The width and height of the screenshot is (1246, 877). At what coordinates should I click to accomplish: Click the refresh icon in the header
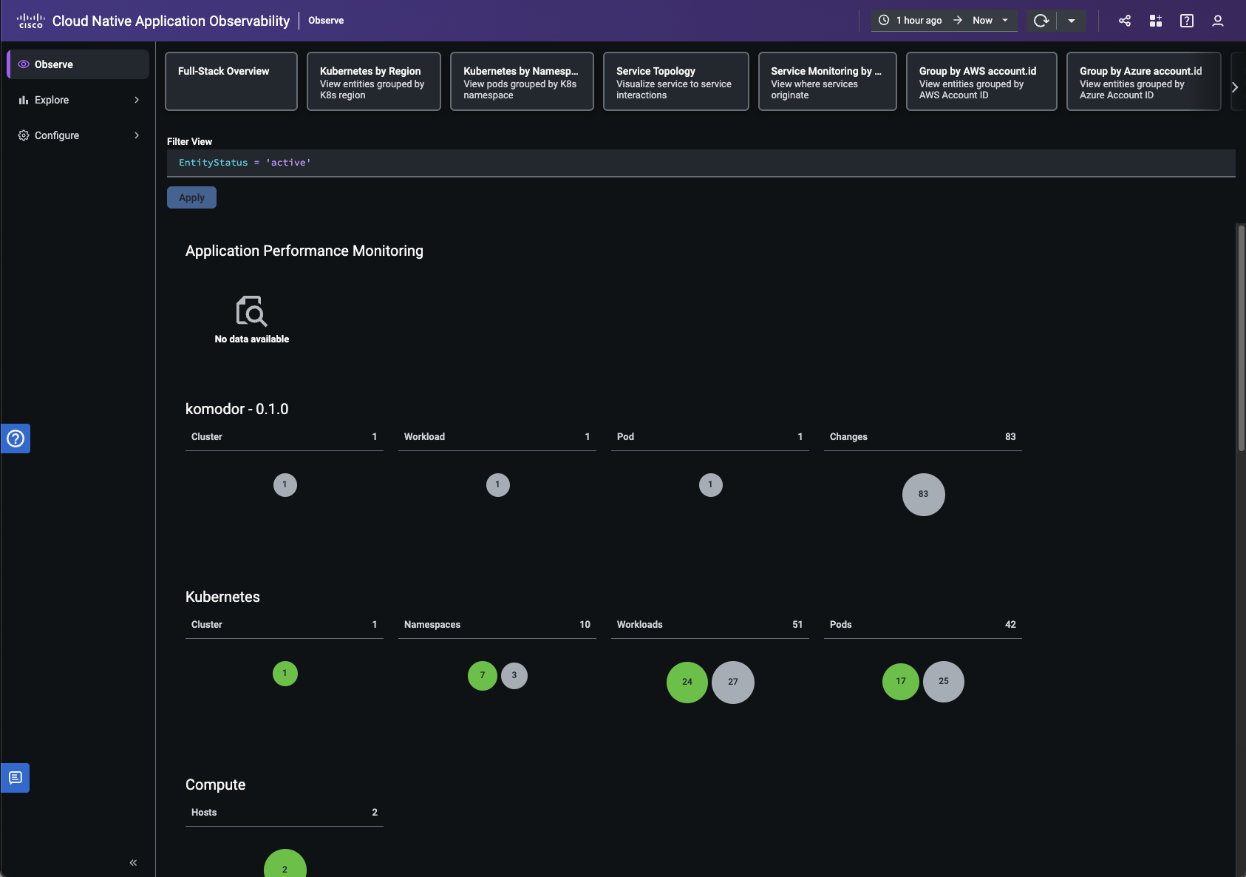point(1042,20)
